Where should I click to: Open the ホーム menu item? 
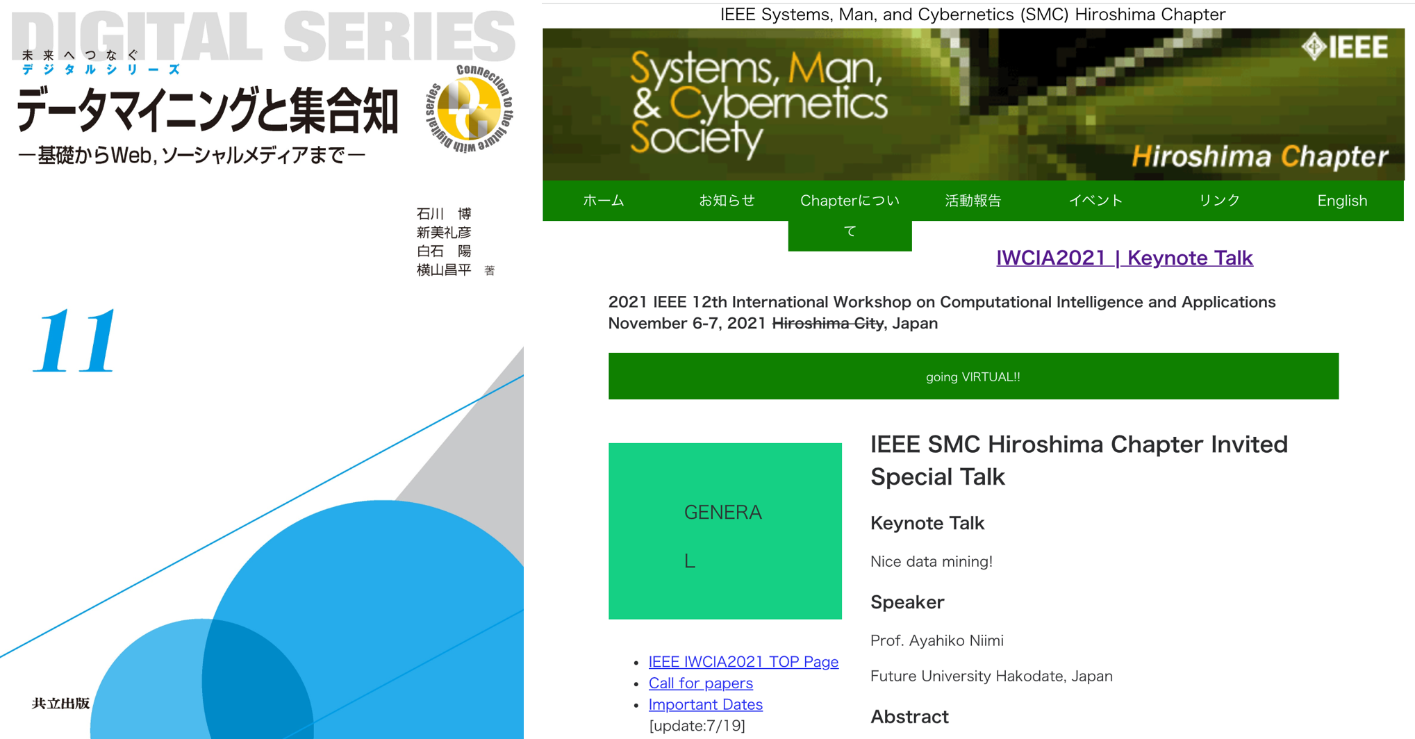603,201
